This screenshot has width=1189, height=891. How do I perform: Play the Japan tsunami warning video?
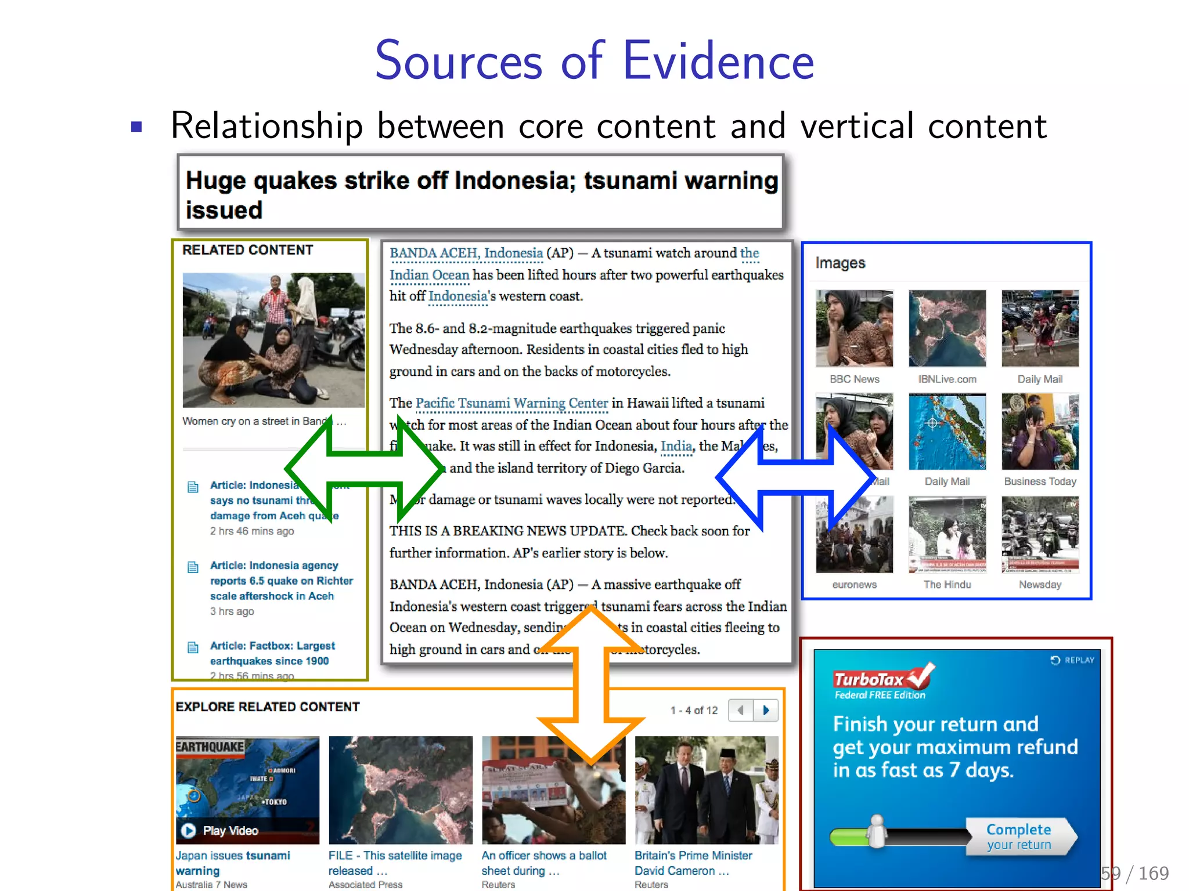(247, 790)
